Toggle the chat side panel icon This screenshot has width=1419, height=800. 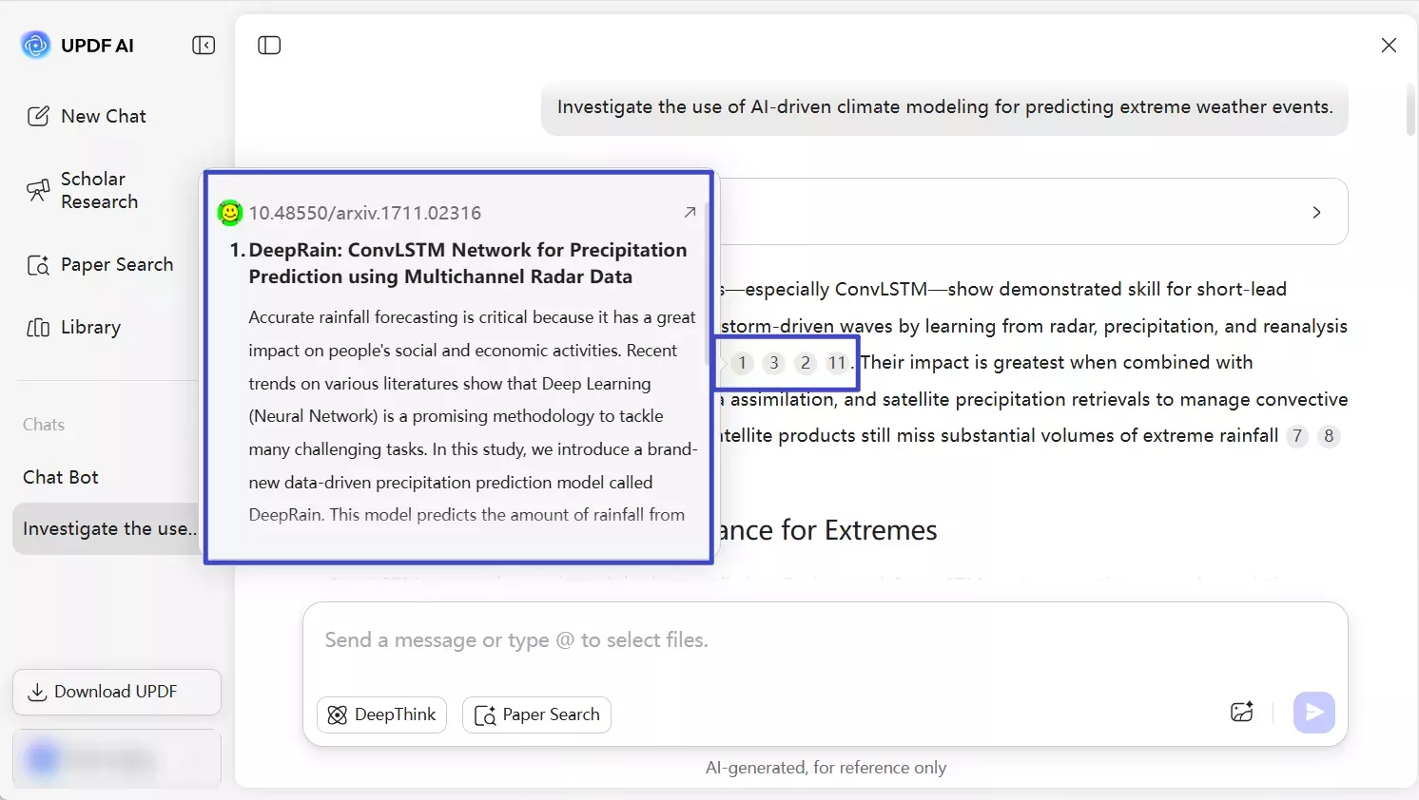(269, 45)
